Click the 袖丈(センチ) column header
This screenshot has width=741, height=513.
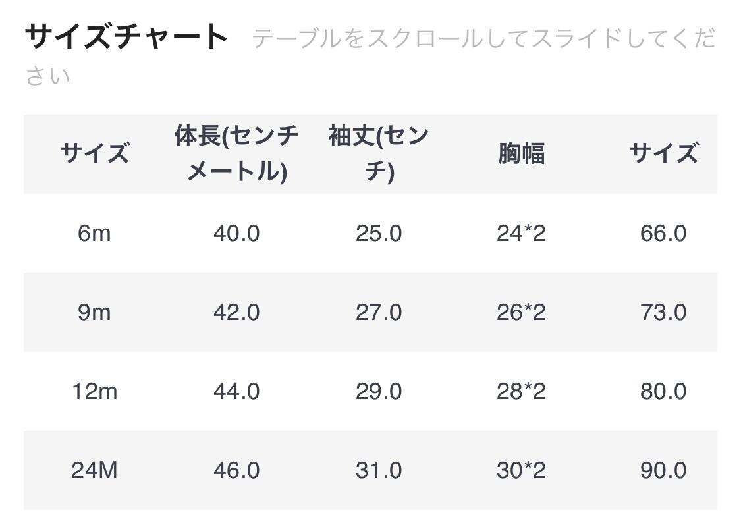(379, 154)
